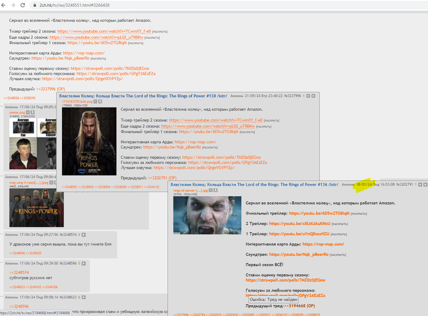Click post number №3237996 in #138 preview
Image resolution: width=428 pixels, height=316 pixels.
[x=292, y=96]
